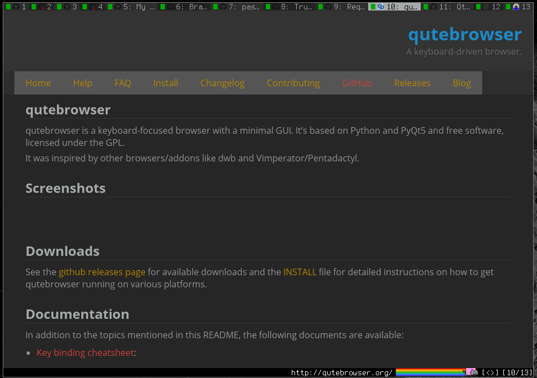537x378 pixels.
Task: Switch to tab 1
Action: pos(16,7)
